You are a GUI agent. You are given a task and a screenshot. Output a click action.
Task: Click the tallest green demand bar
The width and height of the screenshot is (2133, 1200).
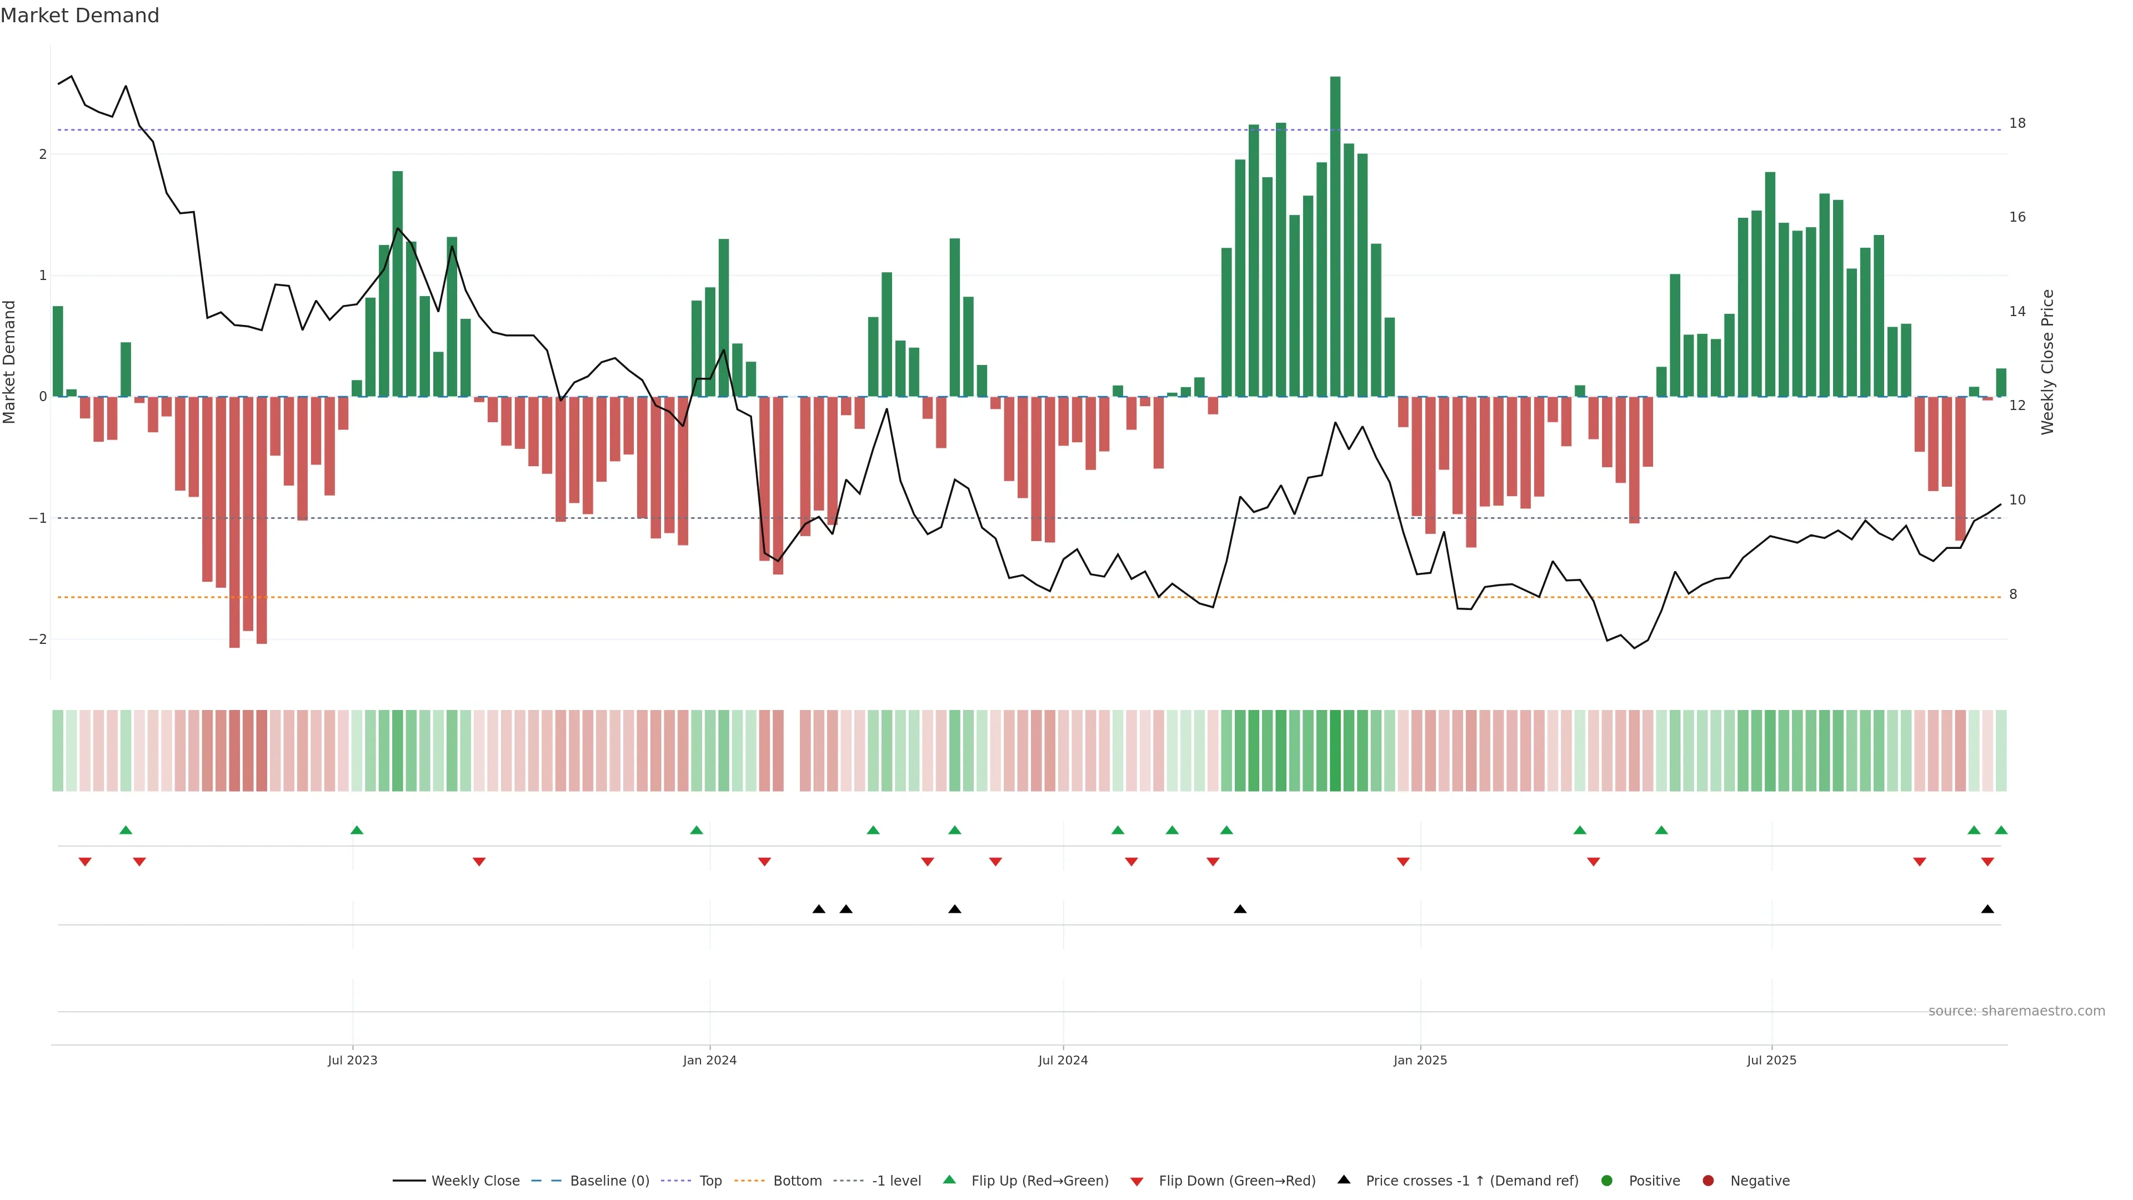1335,236
